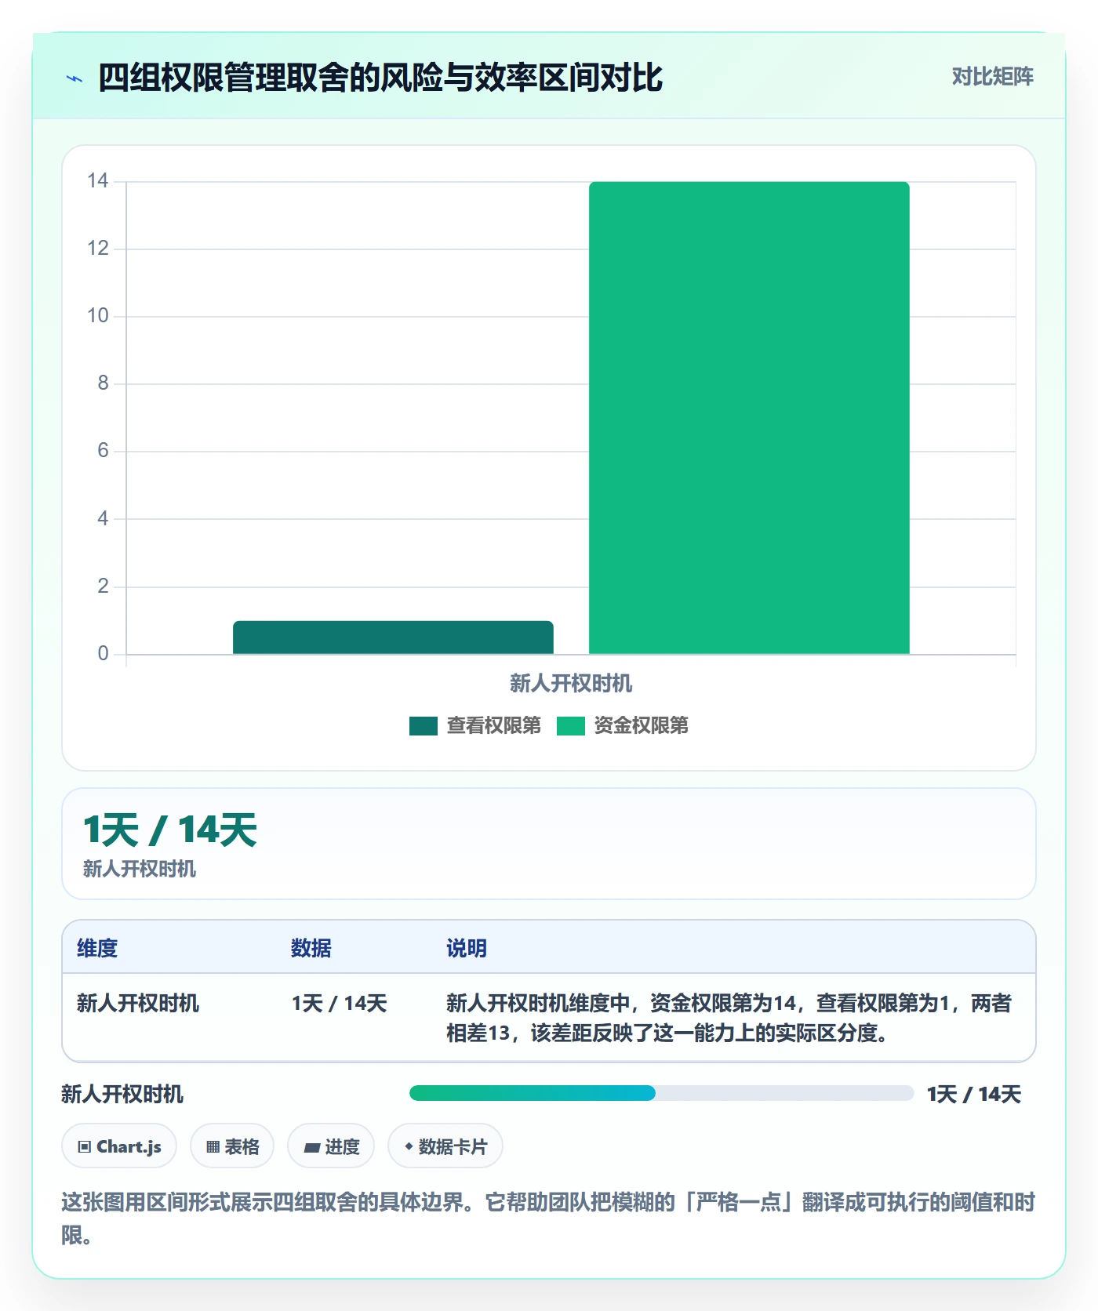This screenshot has width=1098, height=1311.
Task: Click the 数据卡片 tag chip
Action: click(x=445, y=1146)
